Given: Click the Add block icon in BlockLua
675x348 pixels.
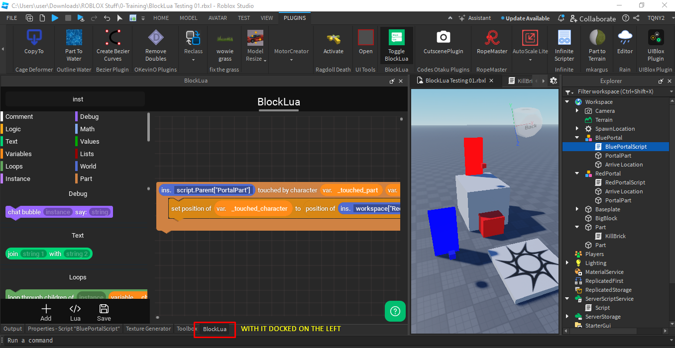Looking at the screenshot, I should coord(46,308).
